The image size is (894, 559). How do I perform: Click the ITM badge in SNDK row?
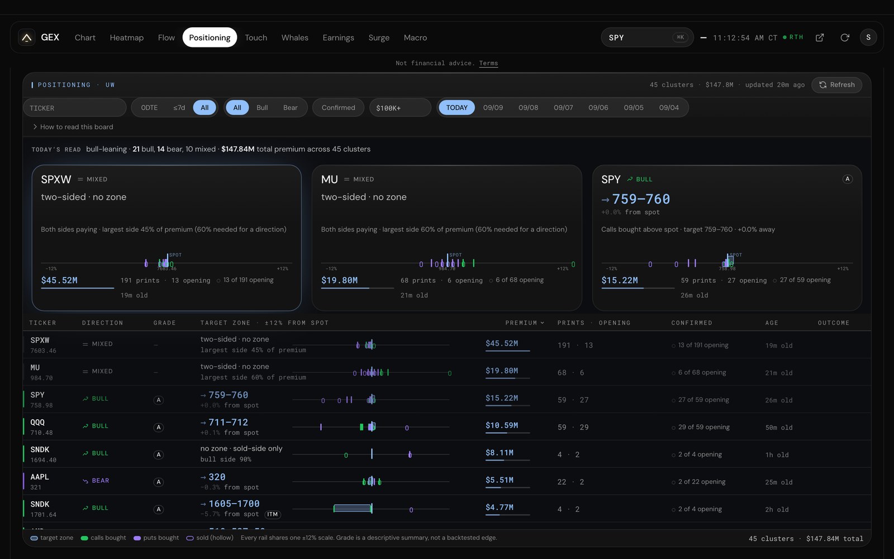point(273,514)
